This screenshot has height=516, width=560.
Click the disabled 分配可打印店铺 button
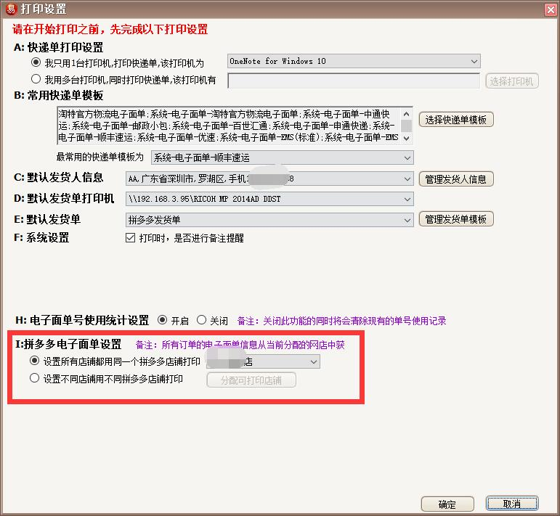[x=251, y=380]
